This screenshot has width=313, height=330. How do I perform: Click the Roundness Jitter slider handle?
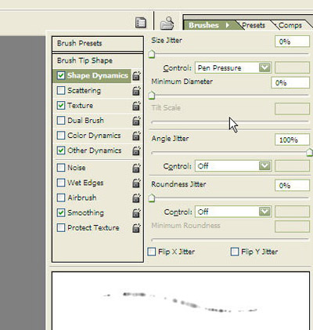152,198
